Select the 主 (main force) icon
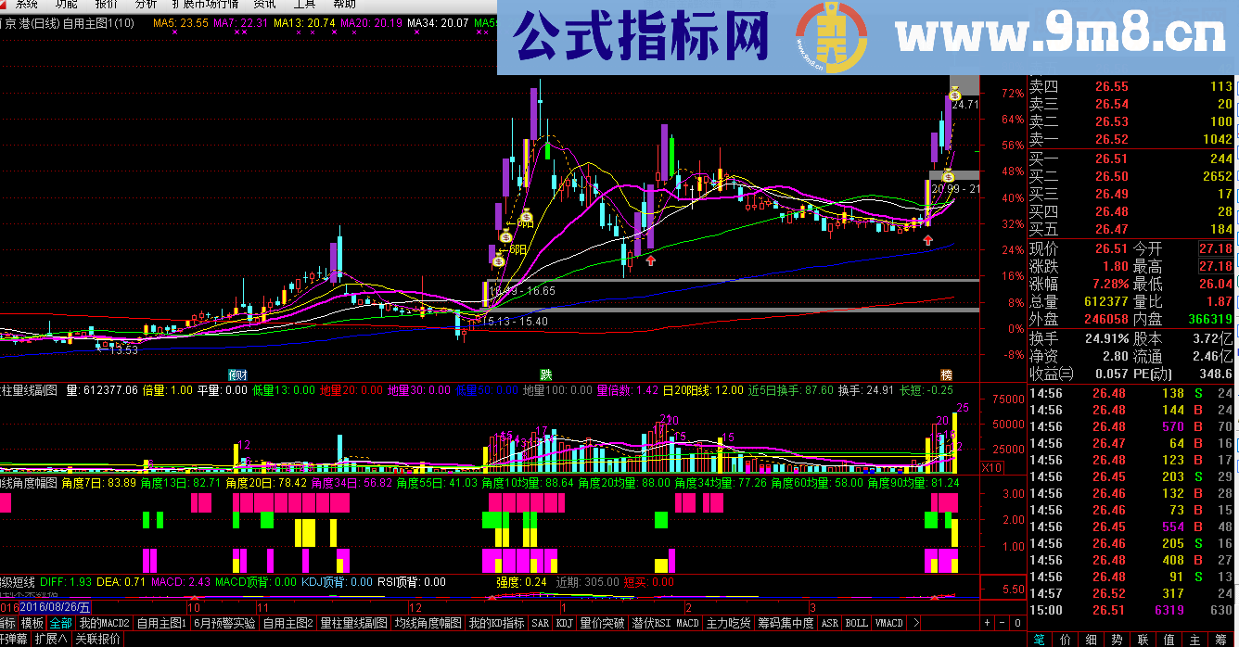 [1194, 639]
